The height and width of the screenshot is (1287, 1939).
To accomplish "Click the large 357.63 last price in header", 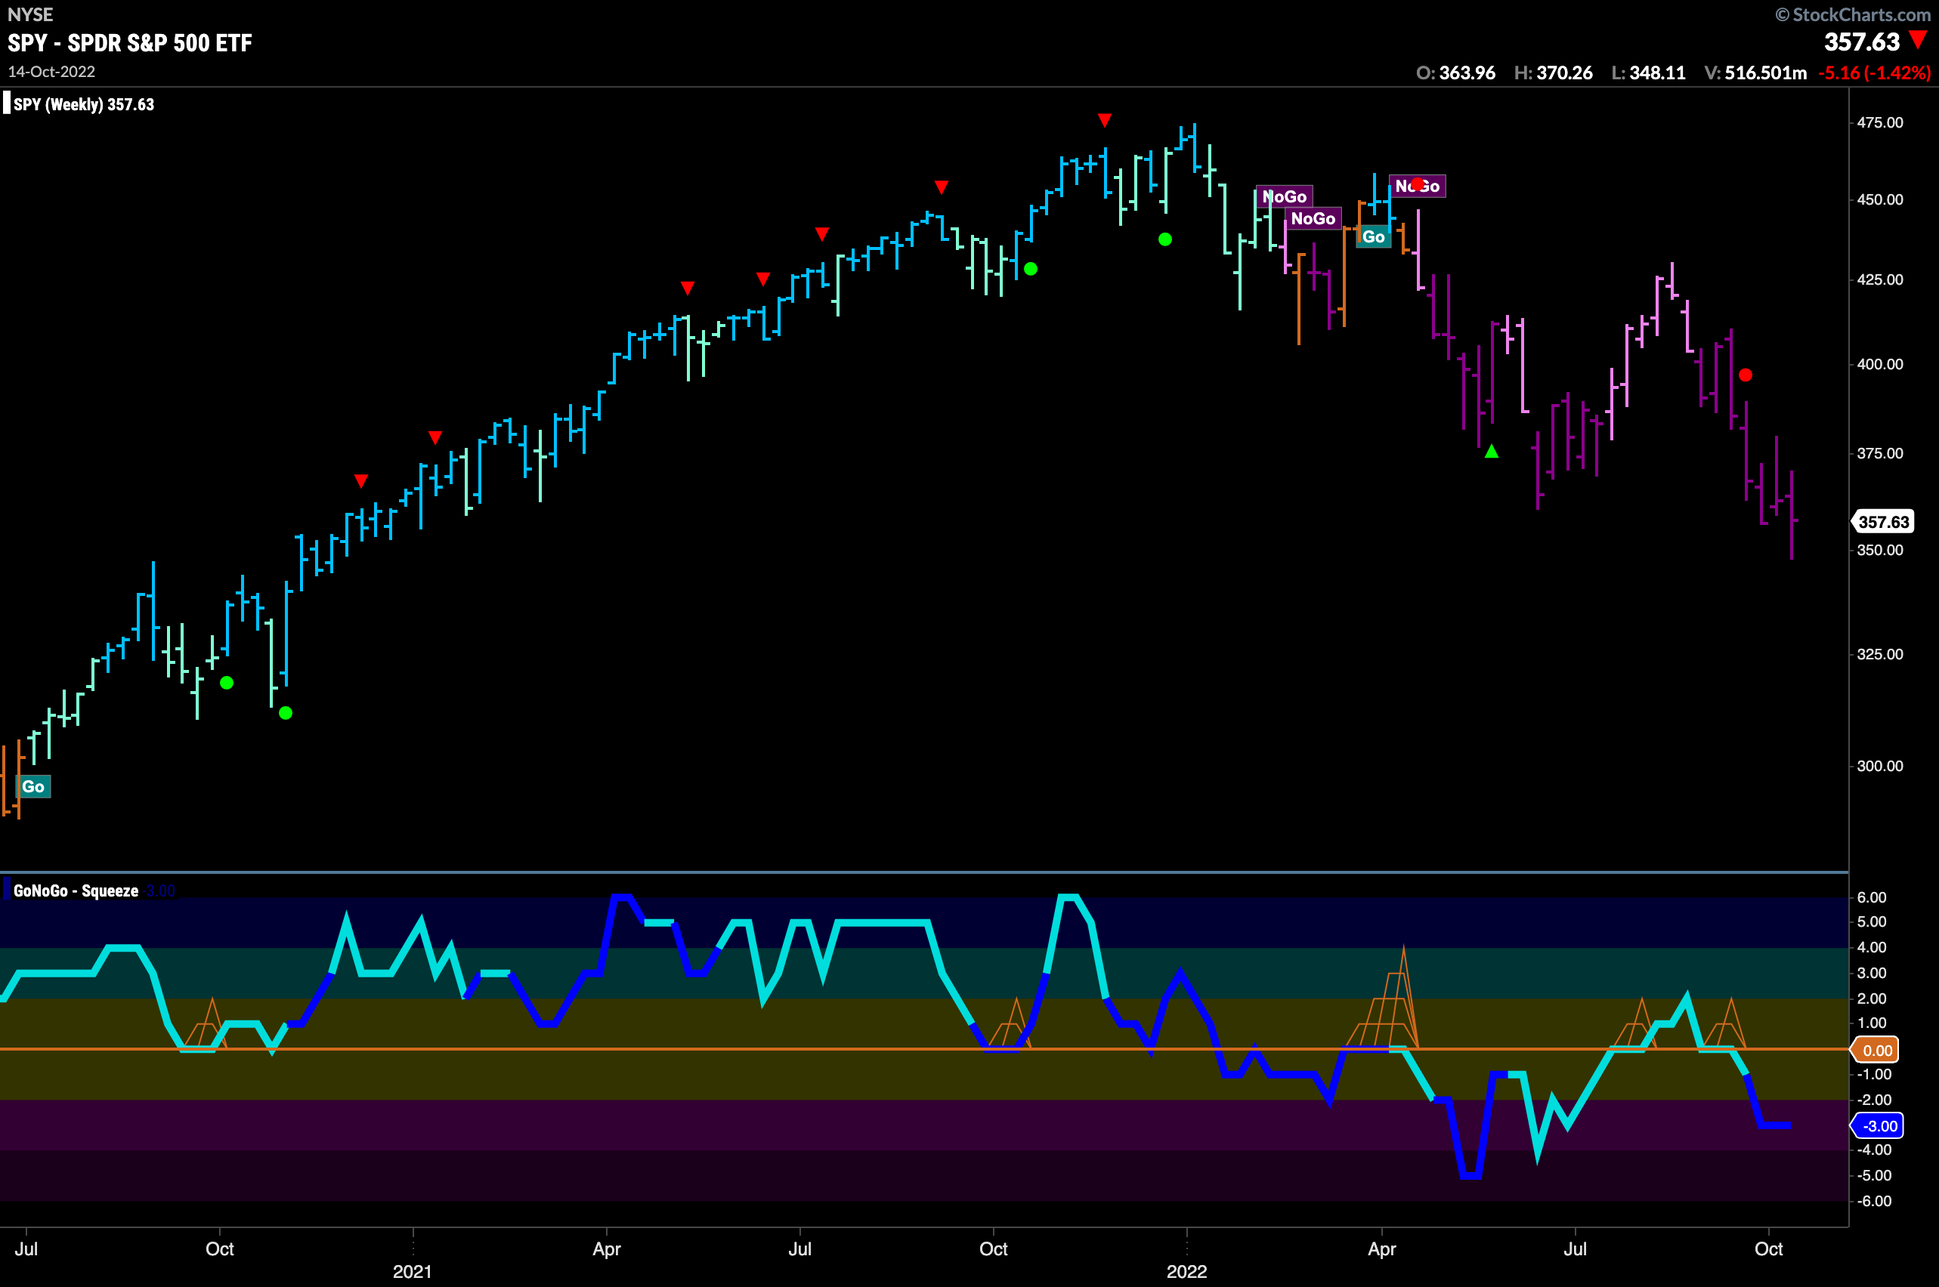I will pos(1862,41).
